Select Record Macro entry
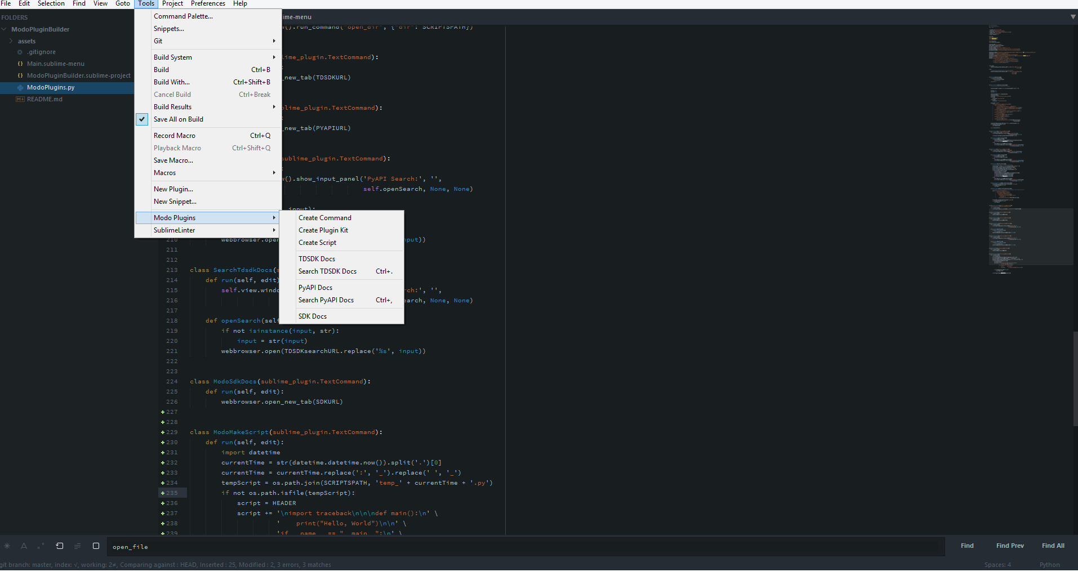 point(208,136)
